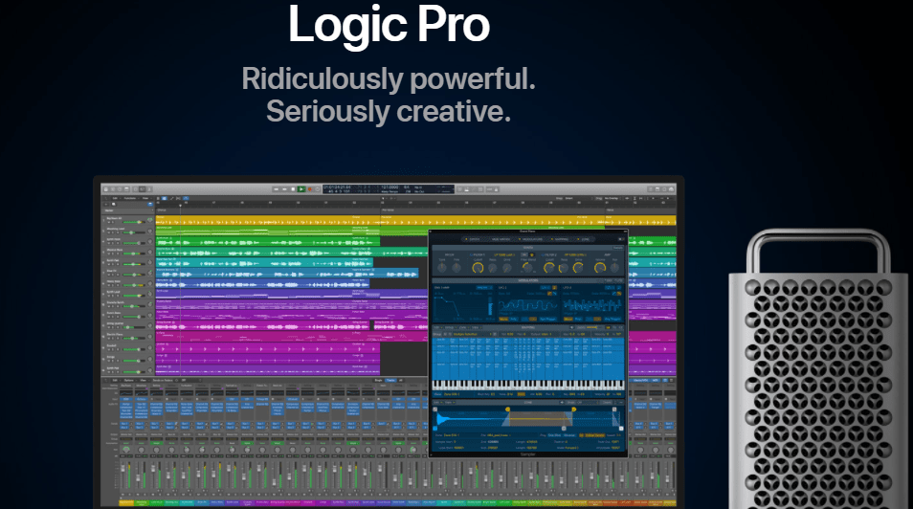This screenshot has width=913, height=509.
Task: Click the Add Track plus button
Action: pos(106,205)
